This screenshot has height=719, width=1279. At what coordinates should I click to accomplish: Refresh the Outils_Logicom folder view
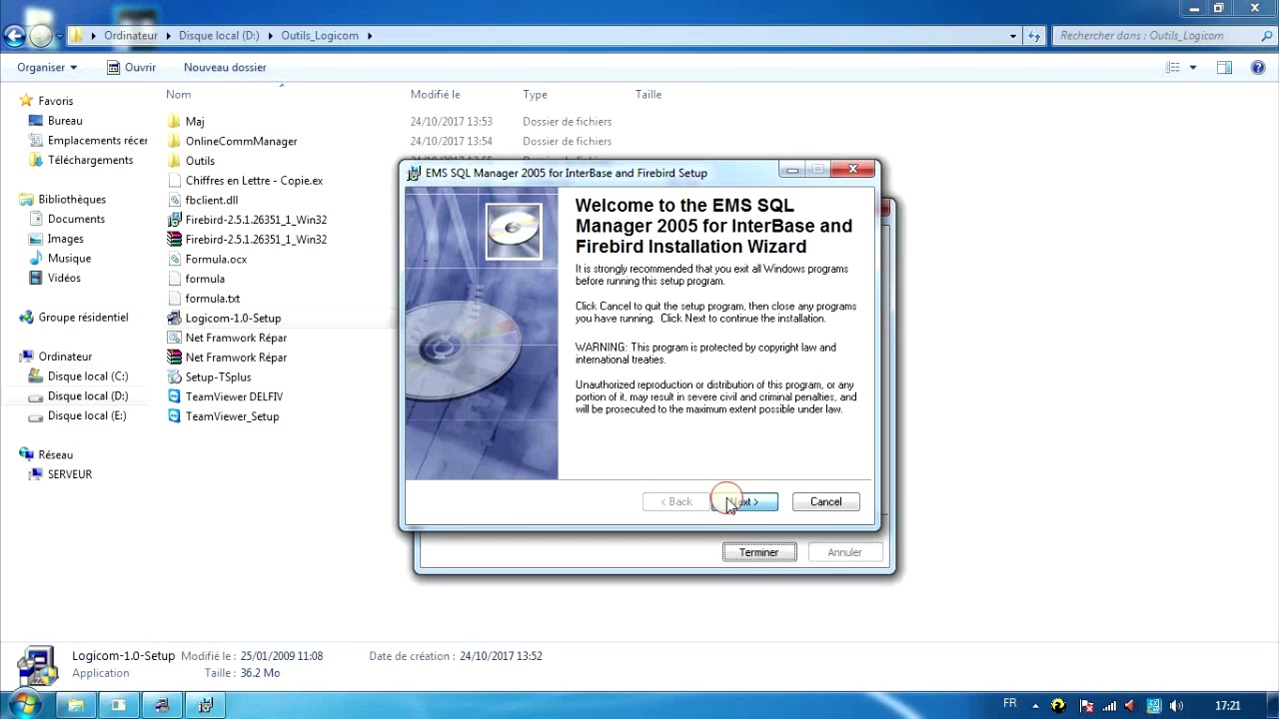point(1035,36)
